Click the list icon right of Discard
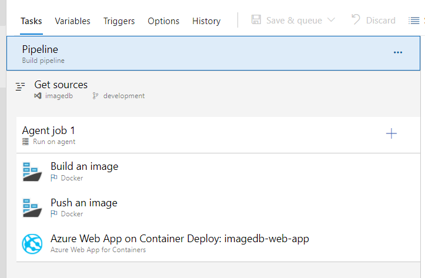The image size is (425, 278). (414, 21)
